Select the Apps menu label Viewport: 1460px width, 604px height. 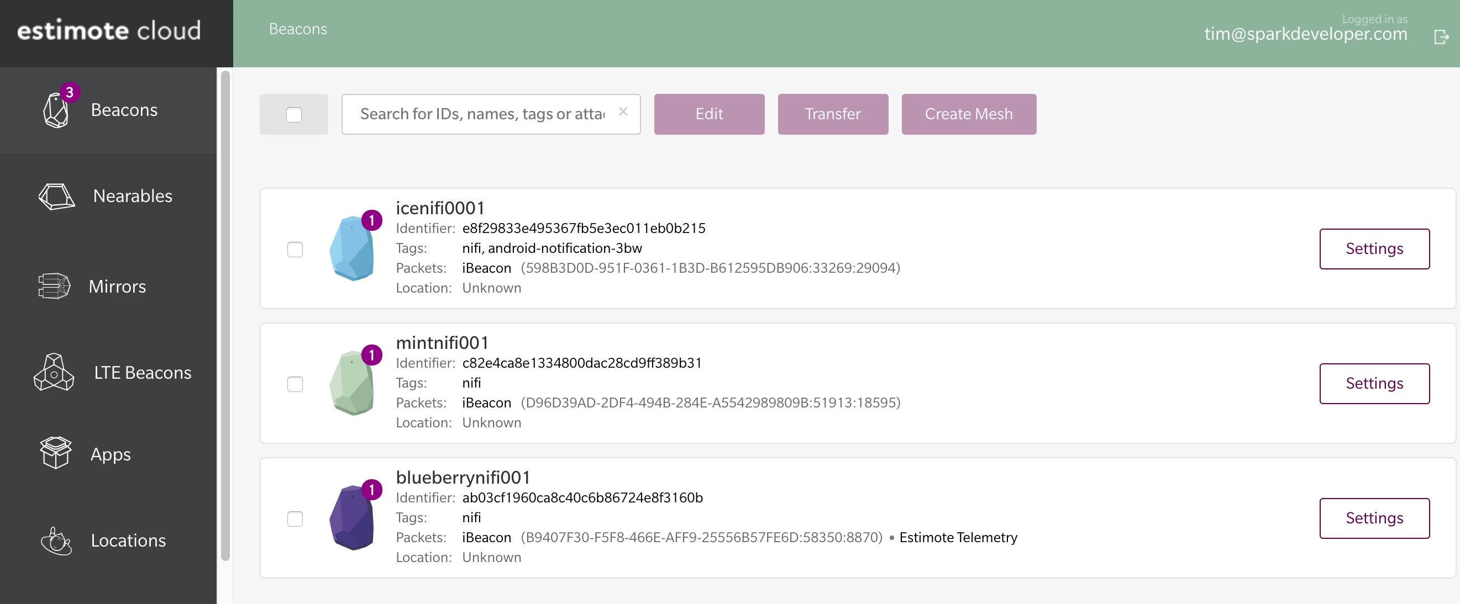coord(111,454)
